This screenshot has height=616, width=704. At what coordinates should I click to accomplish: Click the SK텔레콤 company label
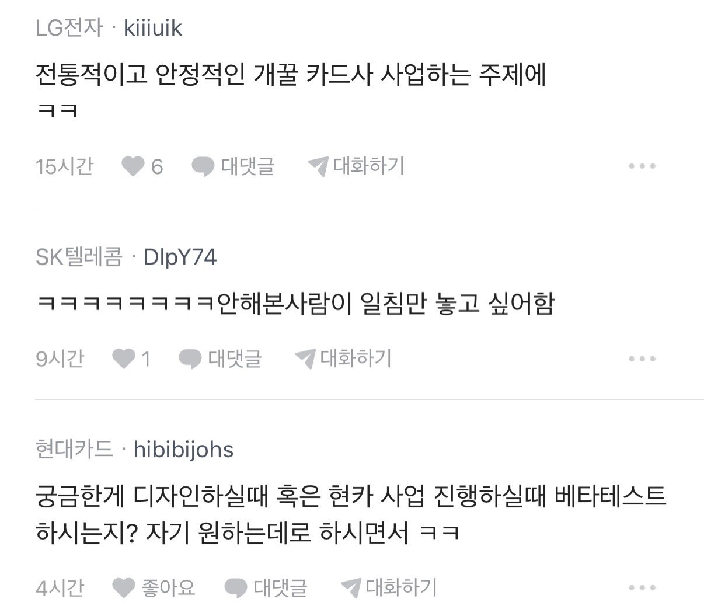pyautogui.click(x=79, y=257)
